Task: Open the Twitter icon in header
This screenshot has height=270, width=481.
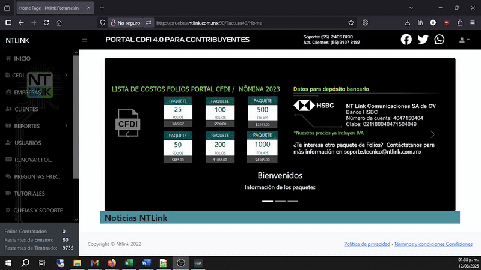Action: pyautogui.click(x=423, y=40)
